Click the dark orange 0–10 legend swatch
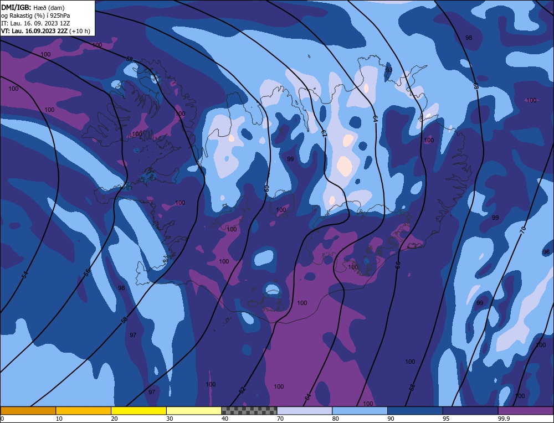Screen dimensions: 554x423 (28, 410)
